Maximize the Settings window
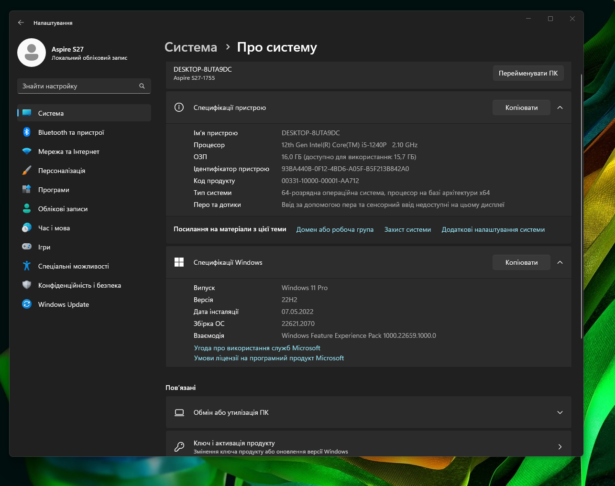This screenshot has width=615, height=486. pyautogui.click(x=550, y=19)
